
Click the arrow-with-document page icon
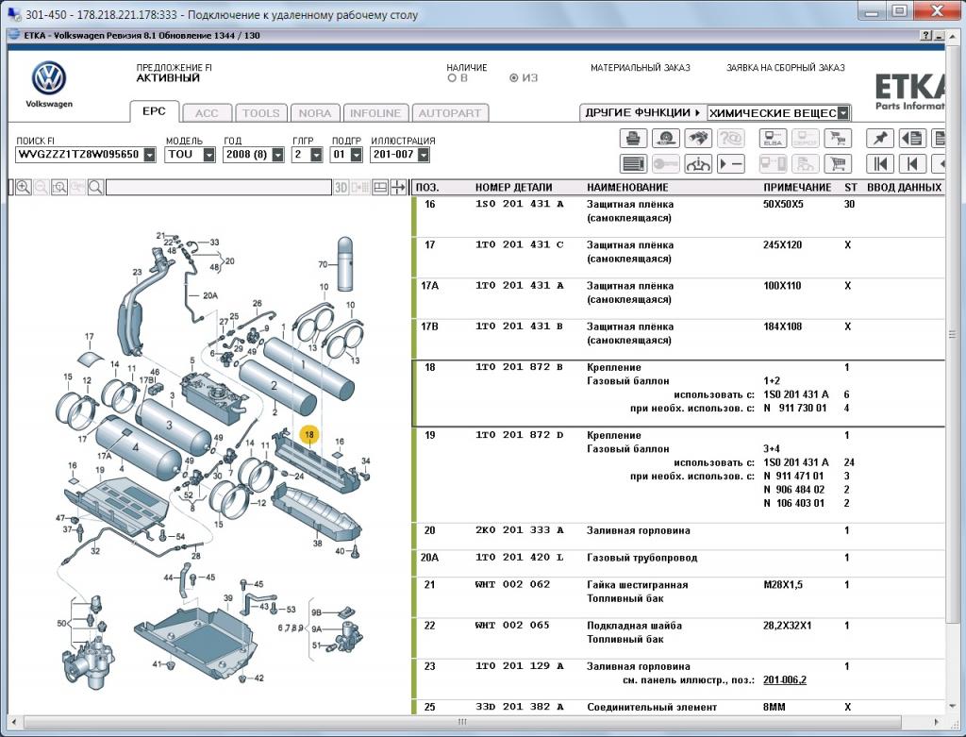912,138
